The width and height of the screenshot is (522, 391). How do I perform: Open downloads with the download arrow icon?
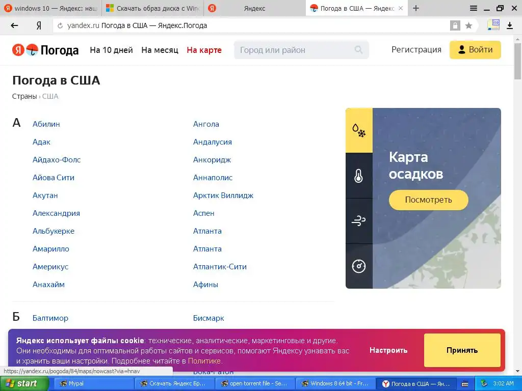click(510, 25)
